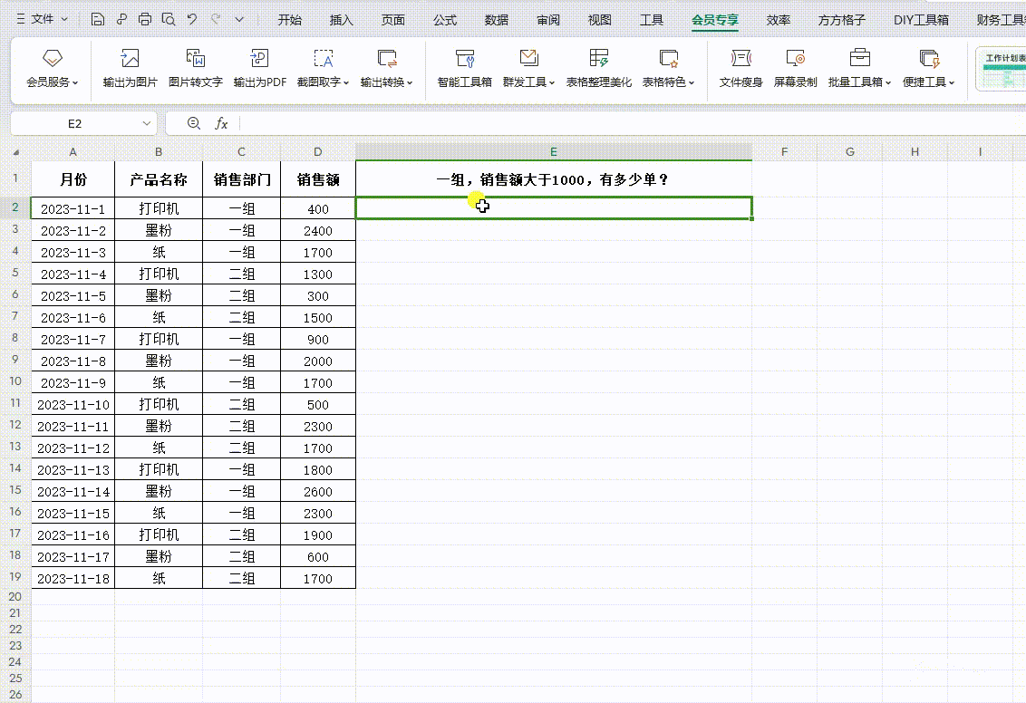Switch to the 方方格子 tab
Image resolution: width=1026 pixels, height=703 pixels.
[841, 20]
